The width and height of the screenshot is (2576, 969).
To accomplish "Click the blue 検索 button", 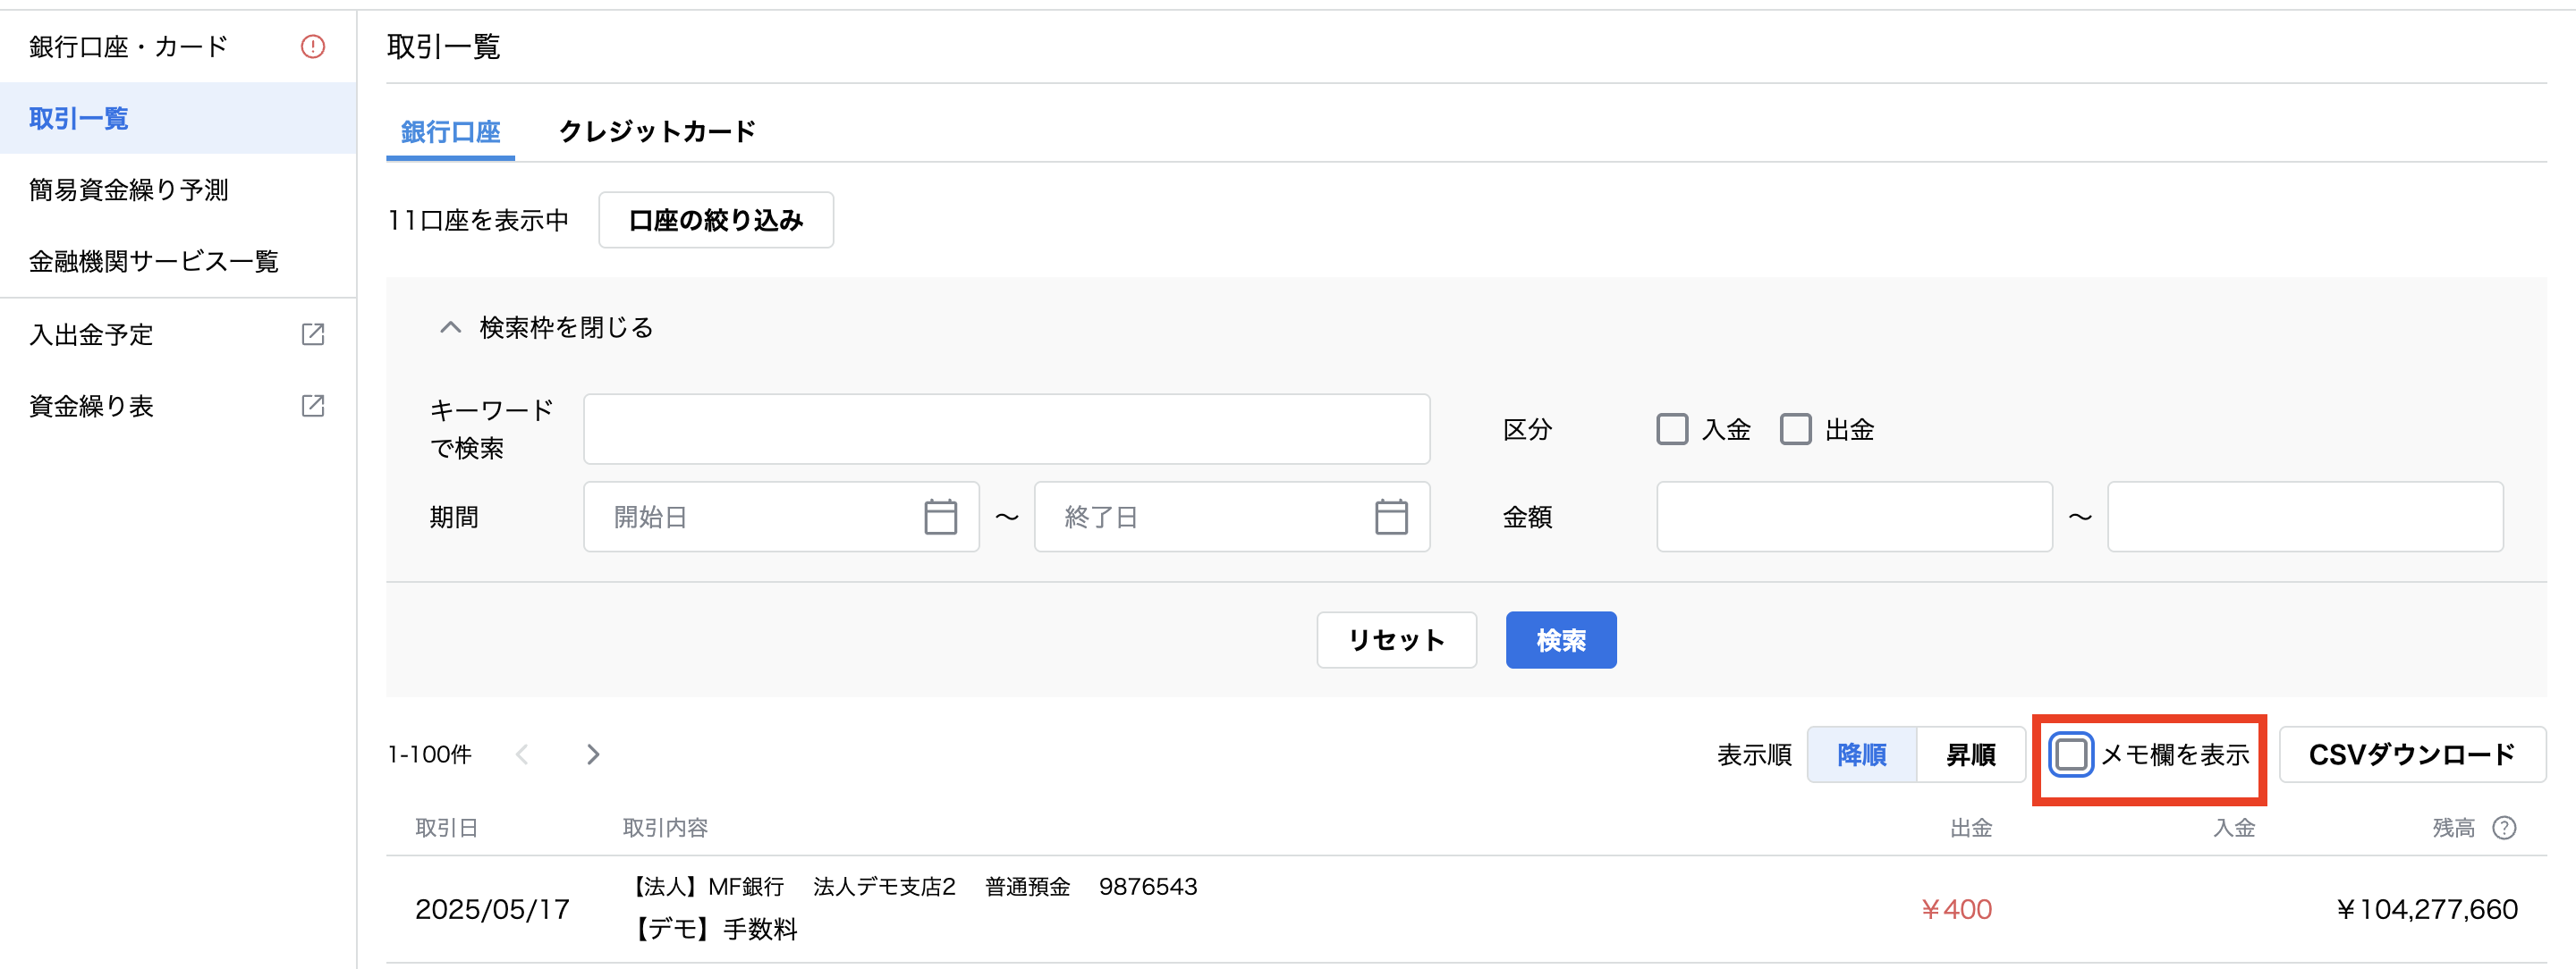I will click(x=1561, y=640).
